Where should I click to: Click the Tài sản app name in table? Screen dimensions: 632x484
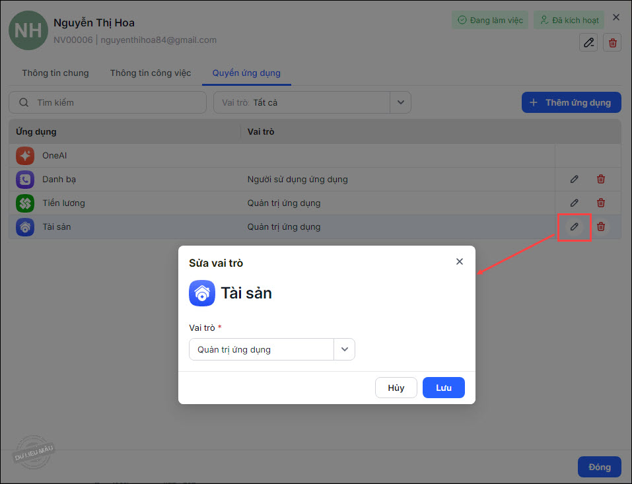click(x=57, y=227)
